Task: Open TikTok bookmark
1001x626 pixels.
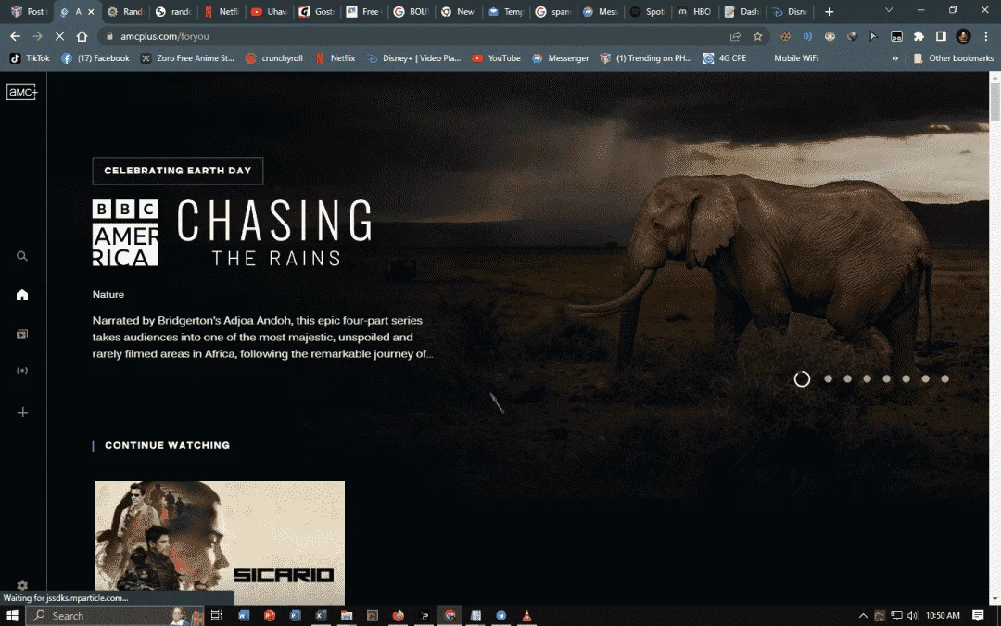Action: point(30,58)
